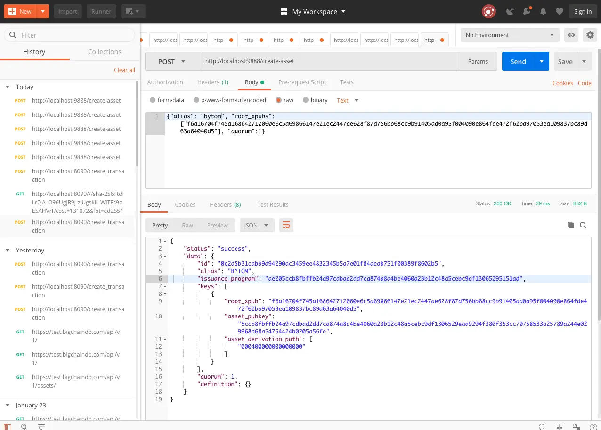Open the request Cookies link

pyautogui.click(x=563, y=83)
